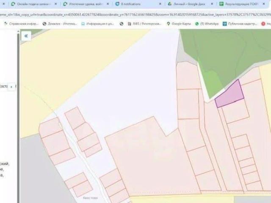
Task: Click the unlabeled globe bookmark icon
Action: (x=122, y=24)
